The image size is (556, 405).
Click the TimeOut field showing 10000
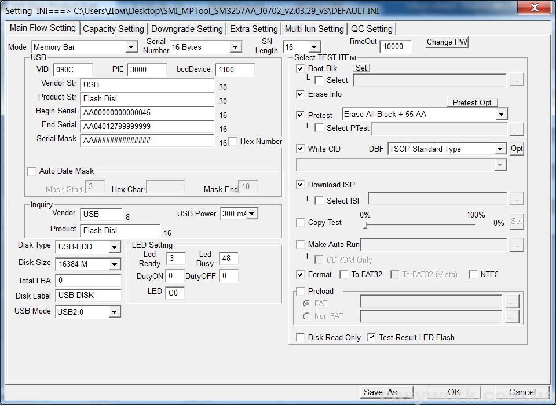point(396,46)
